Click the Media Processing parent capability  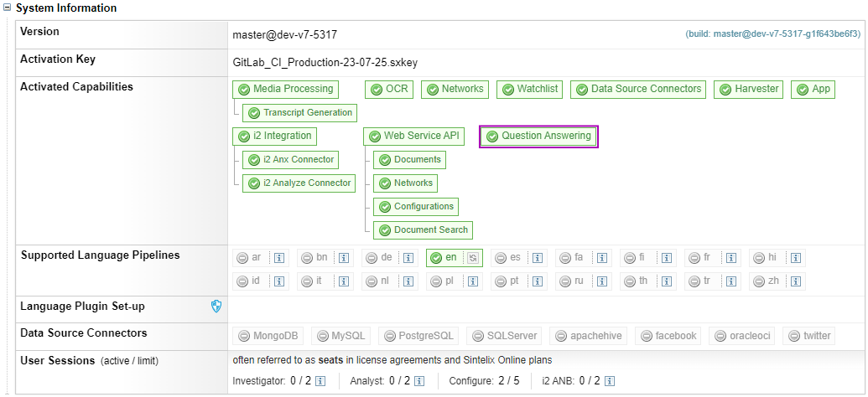[x=285, y=90]
